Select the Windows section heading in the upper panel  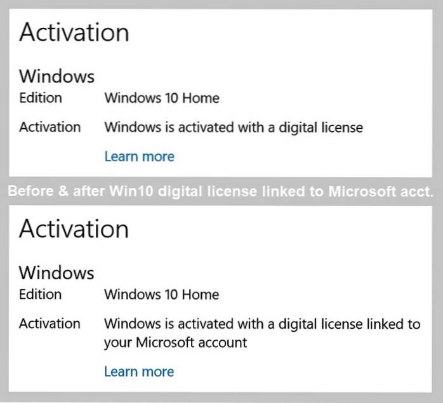56,77
